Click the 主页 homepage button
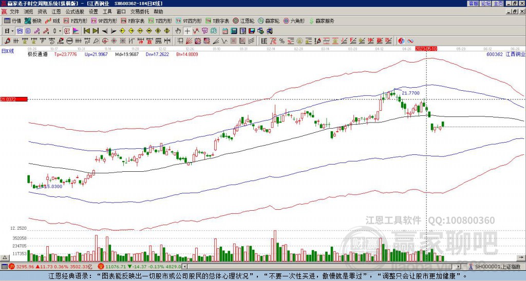The height and width of the screenshot is (281, 526). (x=498, y=4)
